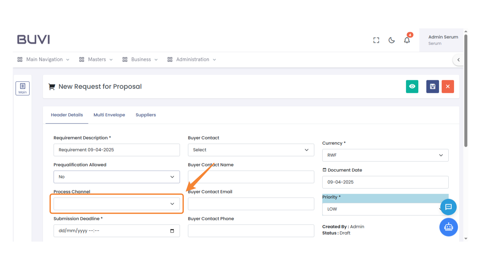Click inside the Buyer Contact Email field
Screen dimensions: 481x270
click(251, 204)
